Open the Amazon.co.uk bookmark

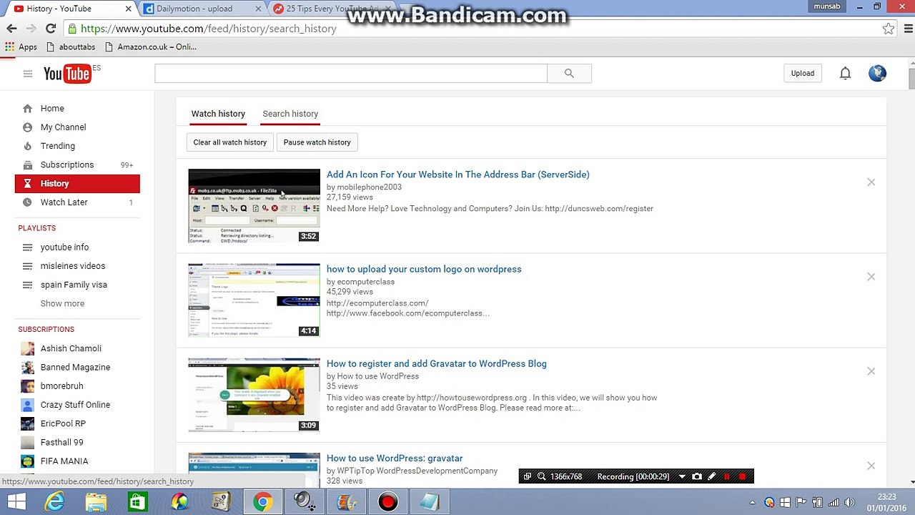click(x=150, y=46)
